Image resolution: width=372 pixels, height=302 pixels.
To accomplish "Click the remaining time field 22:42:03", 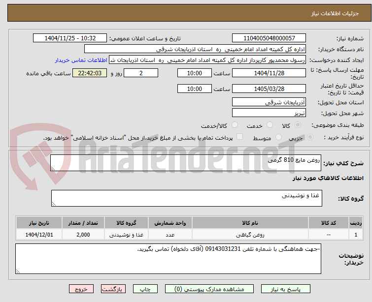I will click(90, 73).
